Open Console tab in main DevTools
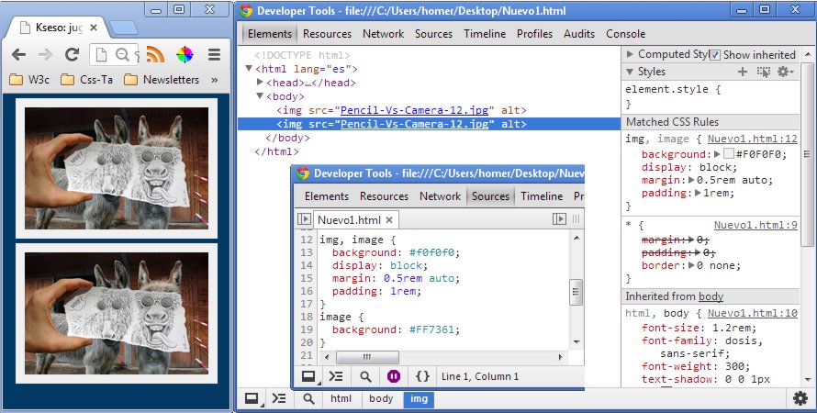The height and width of the screenshot is (413, 817). (x=625, y=34)
